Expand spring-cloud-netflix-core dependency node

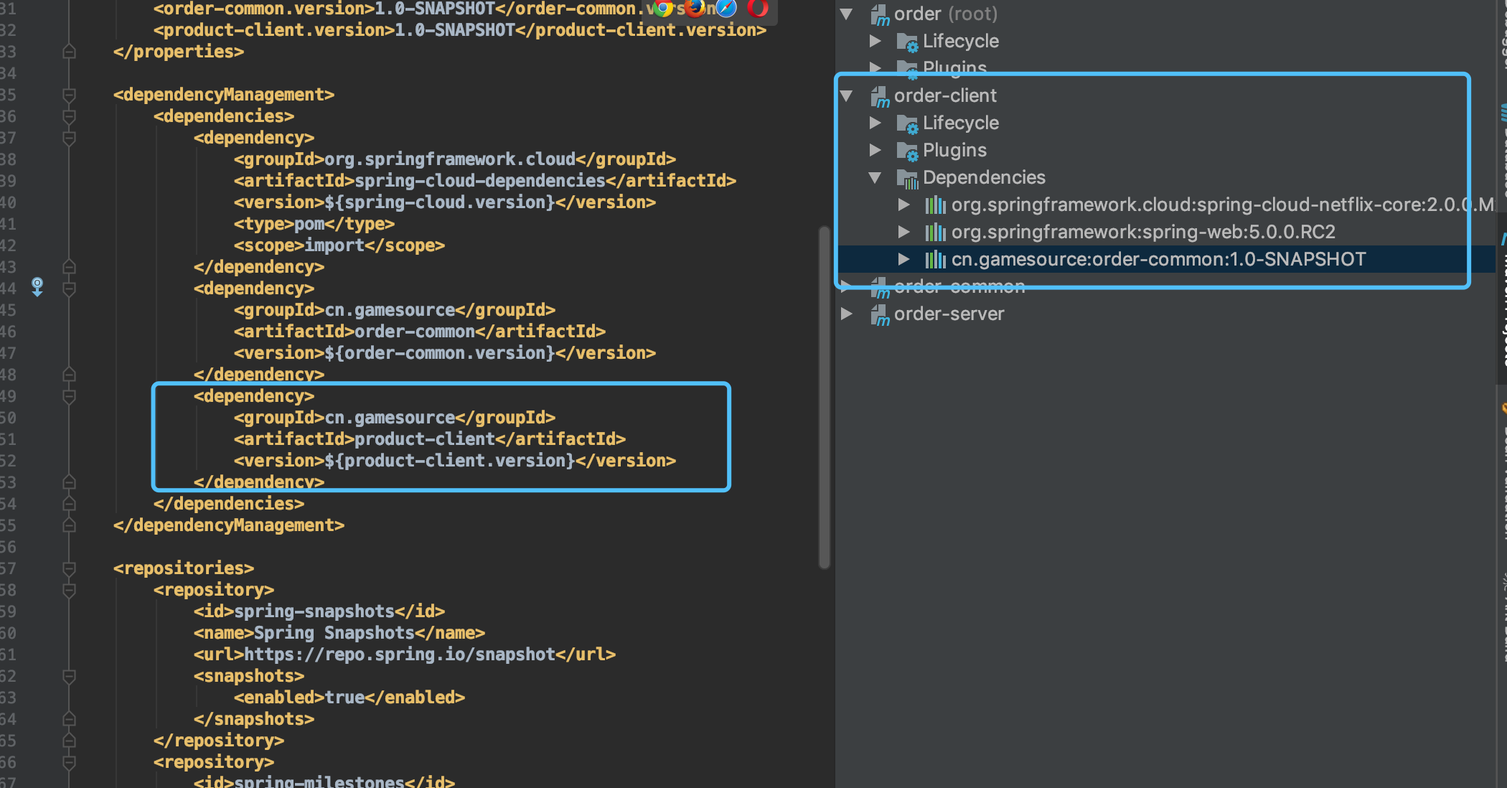903,205
